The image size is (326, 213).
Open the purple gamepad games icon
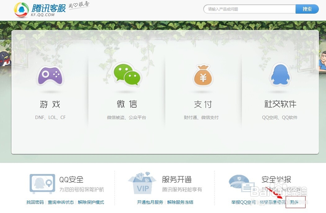pyautogui.click(x=50, y=76)
